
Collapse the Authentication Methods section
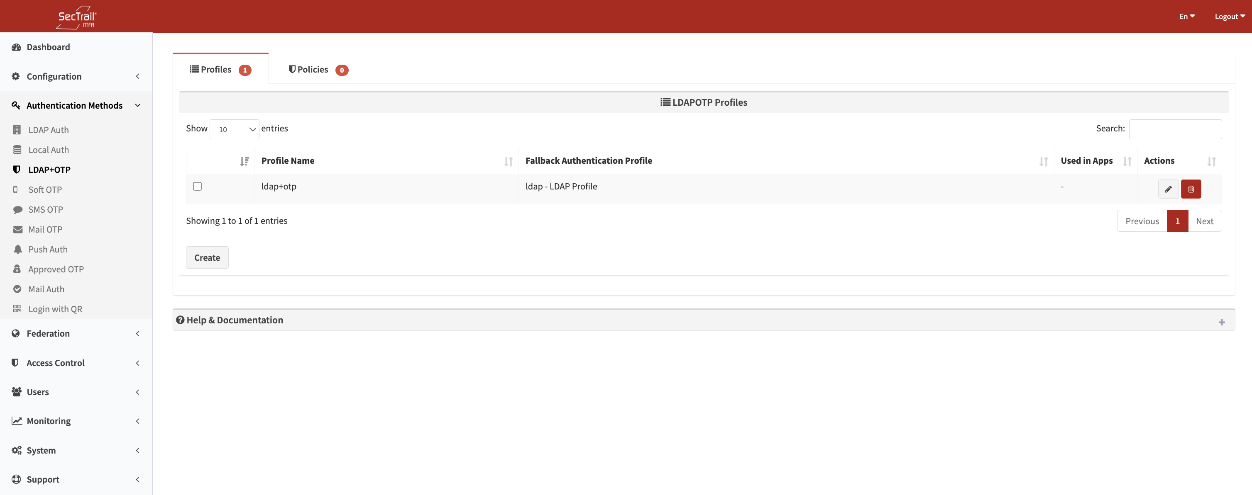75,105
